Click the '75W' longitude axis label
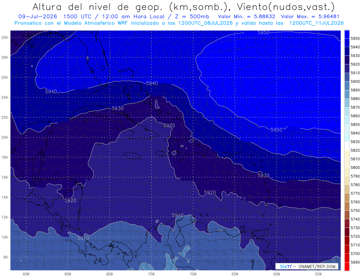Viewport: 361px width, 278px height. tap(151, 274)
